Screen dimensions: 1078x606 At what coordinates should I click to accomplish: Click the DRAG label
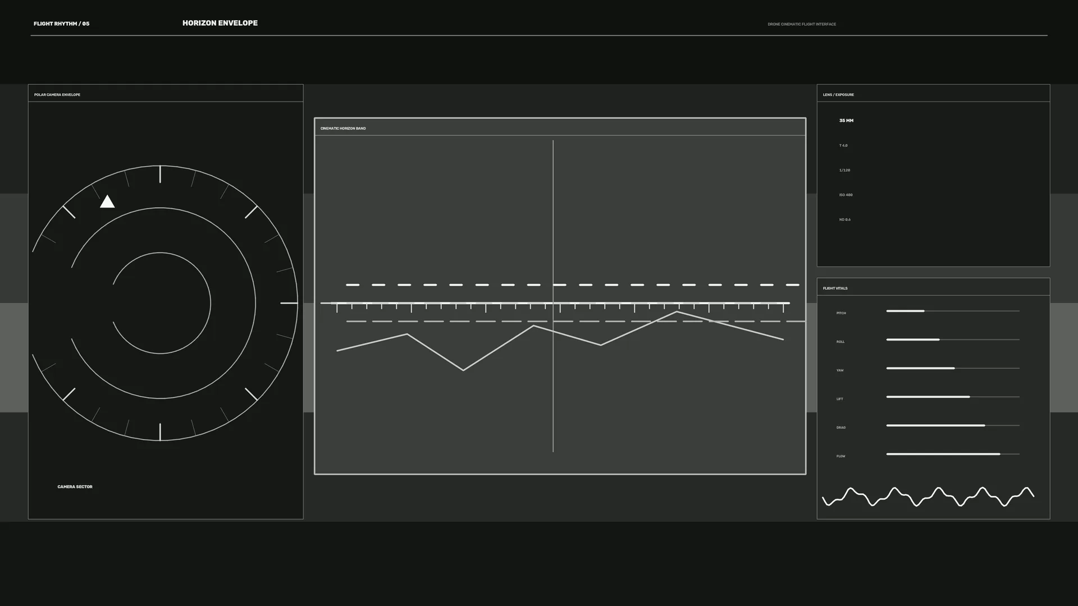[841, 428]
